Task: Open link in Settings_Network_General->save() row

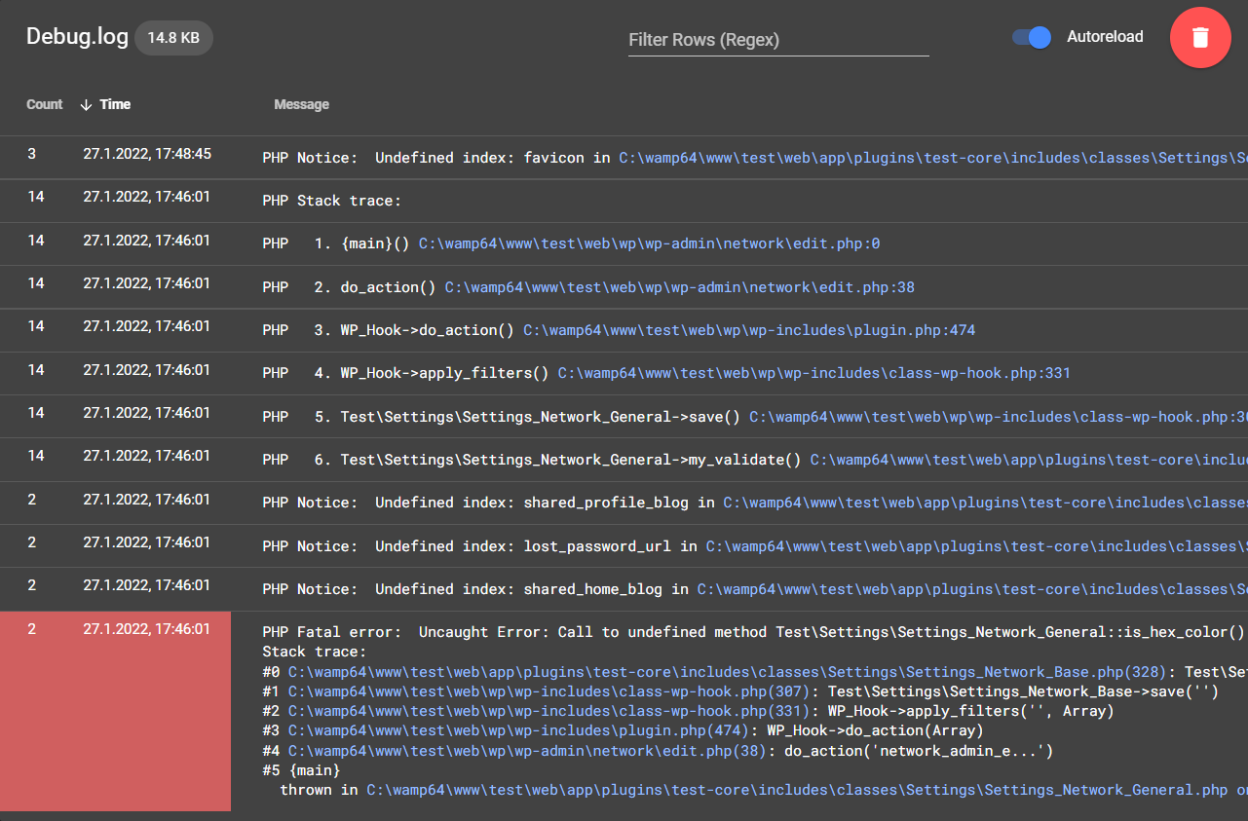Action: tap(999, 416)
